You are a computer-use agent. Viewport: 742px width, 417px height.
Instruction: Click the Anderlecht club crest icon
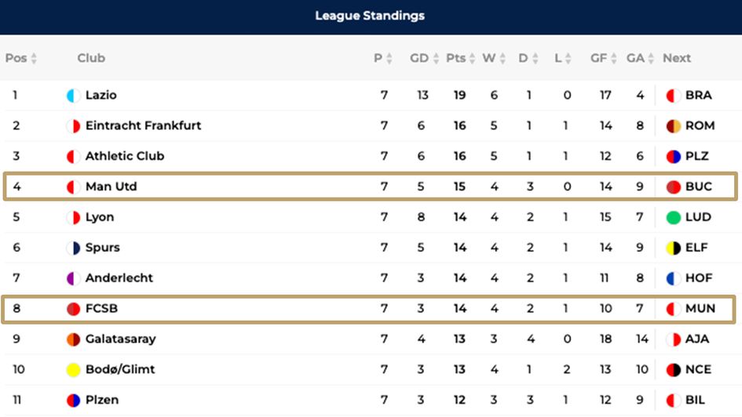click(73, 278)
